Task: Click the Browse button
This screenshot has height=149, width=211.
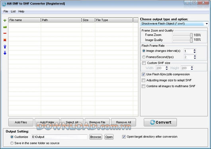Action: click(x=96, y=137)
